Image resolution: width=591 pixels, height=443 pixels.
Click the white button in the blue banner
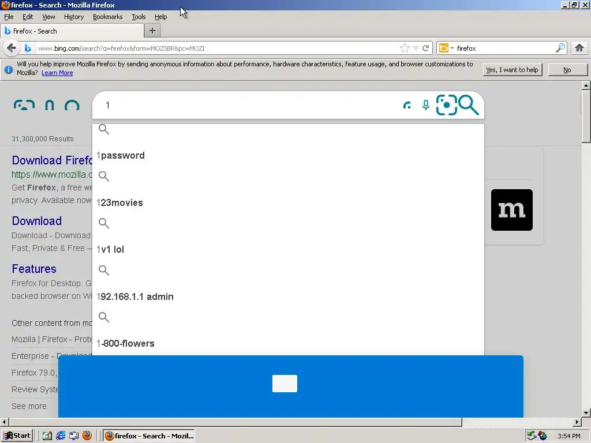(285, 384)
